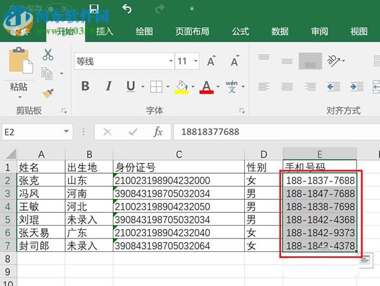Expand the font name dropdown arrow
This screenshot has width=380, height=286.
tap(171, 61)
